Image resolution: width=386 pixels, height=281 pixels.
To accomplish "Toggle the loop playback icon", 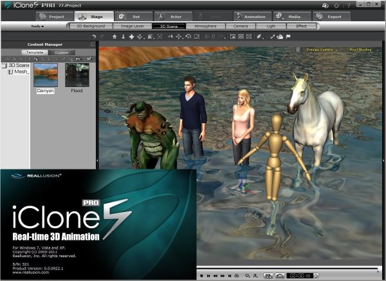I will [x=237, y=276].
